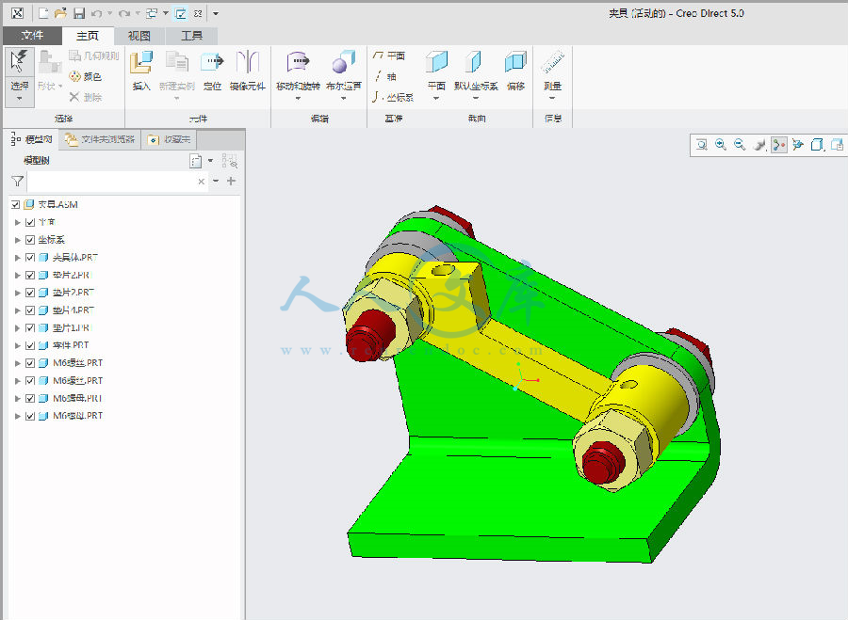Click the New file icon
Screen dimensions: 848x620
(42, 13)
